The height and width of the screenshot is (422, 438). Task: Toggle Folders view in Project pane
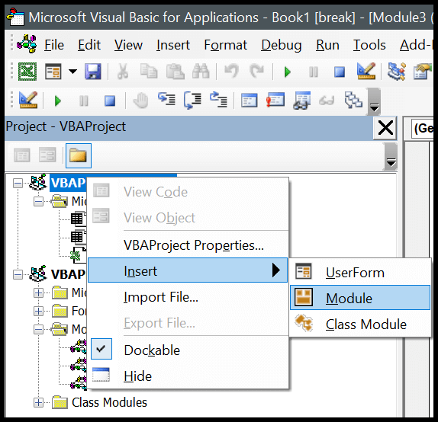coord(78,155)
